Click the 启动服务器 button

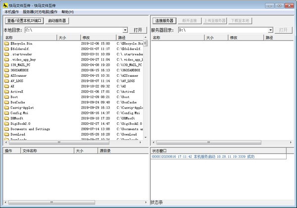[x=57, y=21]
